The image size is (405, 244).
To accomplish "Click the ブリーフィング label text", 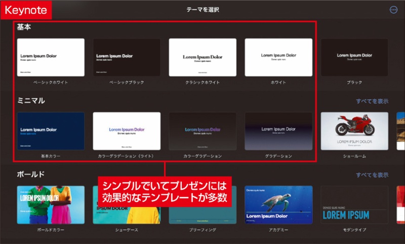I will point(202,229).
